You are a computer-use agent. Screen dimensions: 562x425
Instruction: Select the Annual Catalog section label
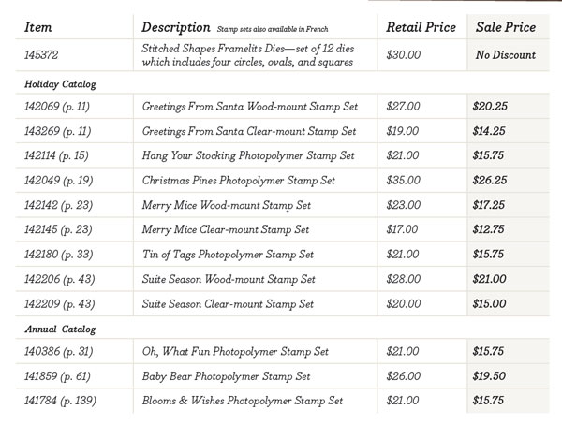click(x=58, y=329)
